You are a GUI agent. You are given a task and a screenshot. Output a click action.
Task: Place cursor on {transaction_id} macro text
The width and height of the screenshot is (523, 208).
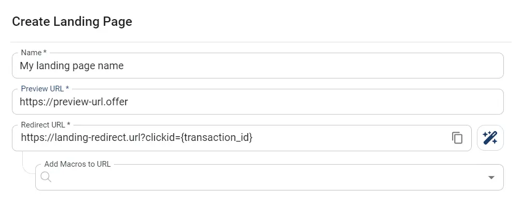pyautogui.click(x=216, y=137)
